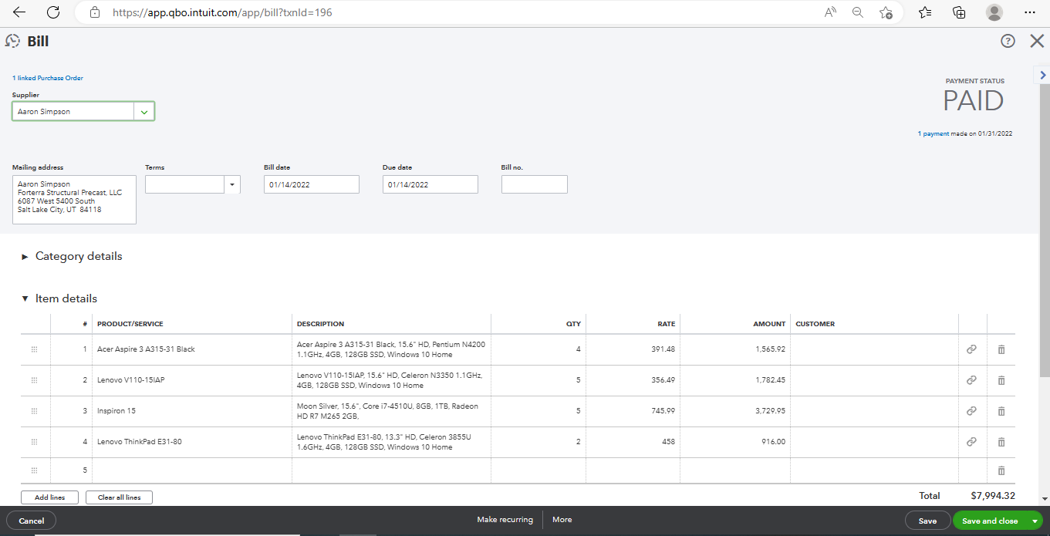Open the More menu in footer
This screenshot has width=1050, height=536.
click(562, 520)
